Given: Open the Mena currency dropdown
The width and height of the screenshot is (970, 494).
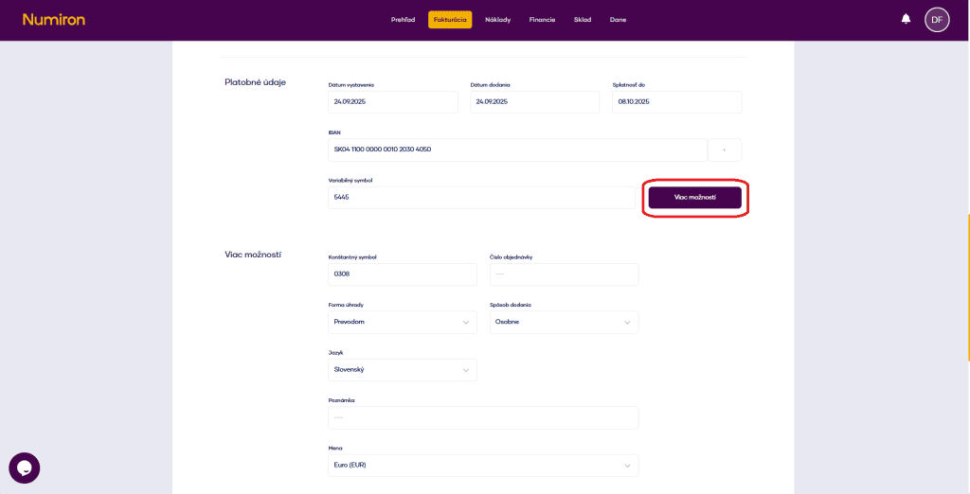Looking at the screenshot, I should click(483, 466).
